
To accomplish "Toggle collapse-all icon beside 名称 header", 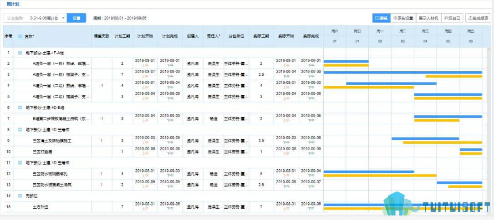I will pyautogui.click(x=20, y=36).
